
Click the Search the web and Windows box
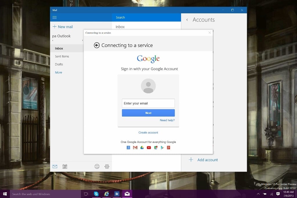point(45,194)
